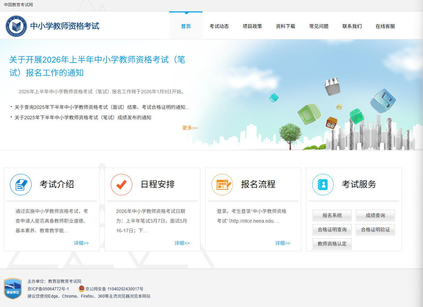Open the 考试动态 menu item
Image resolution: width=423 pixels, height=307 pixels.
[x=219, y=26]
